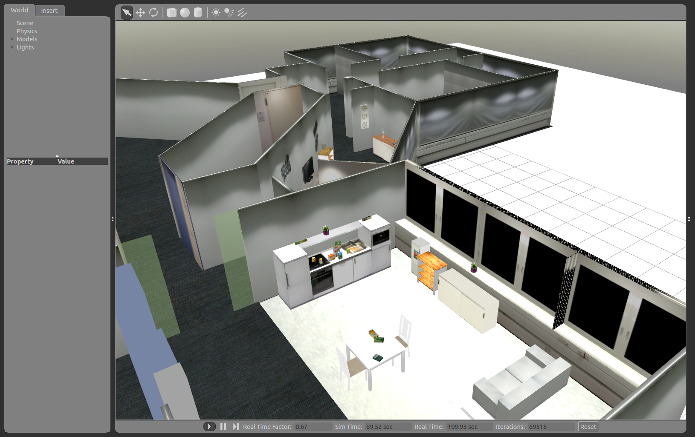This screenshot has height=437, width=695.
Task: Insert a box shape
Action: [x=171, y=13]
